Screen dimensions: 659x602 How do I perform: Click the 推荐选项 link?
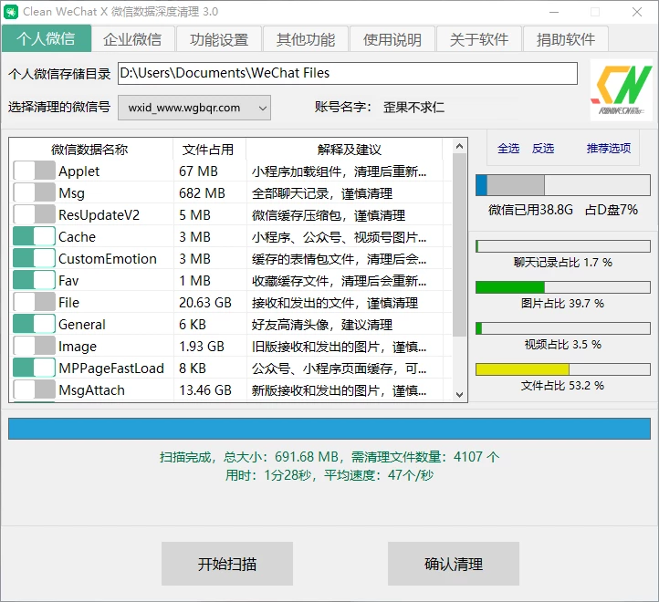click(608, 149)
